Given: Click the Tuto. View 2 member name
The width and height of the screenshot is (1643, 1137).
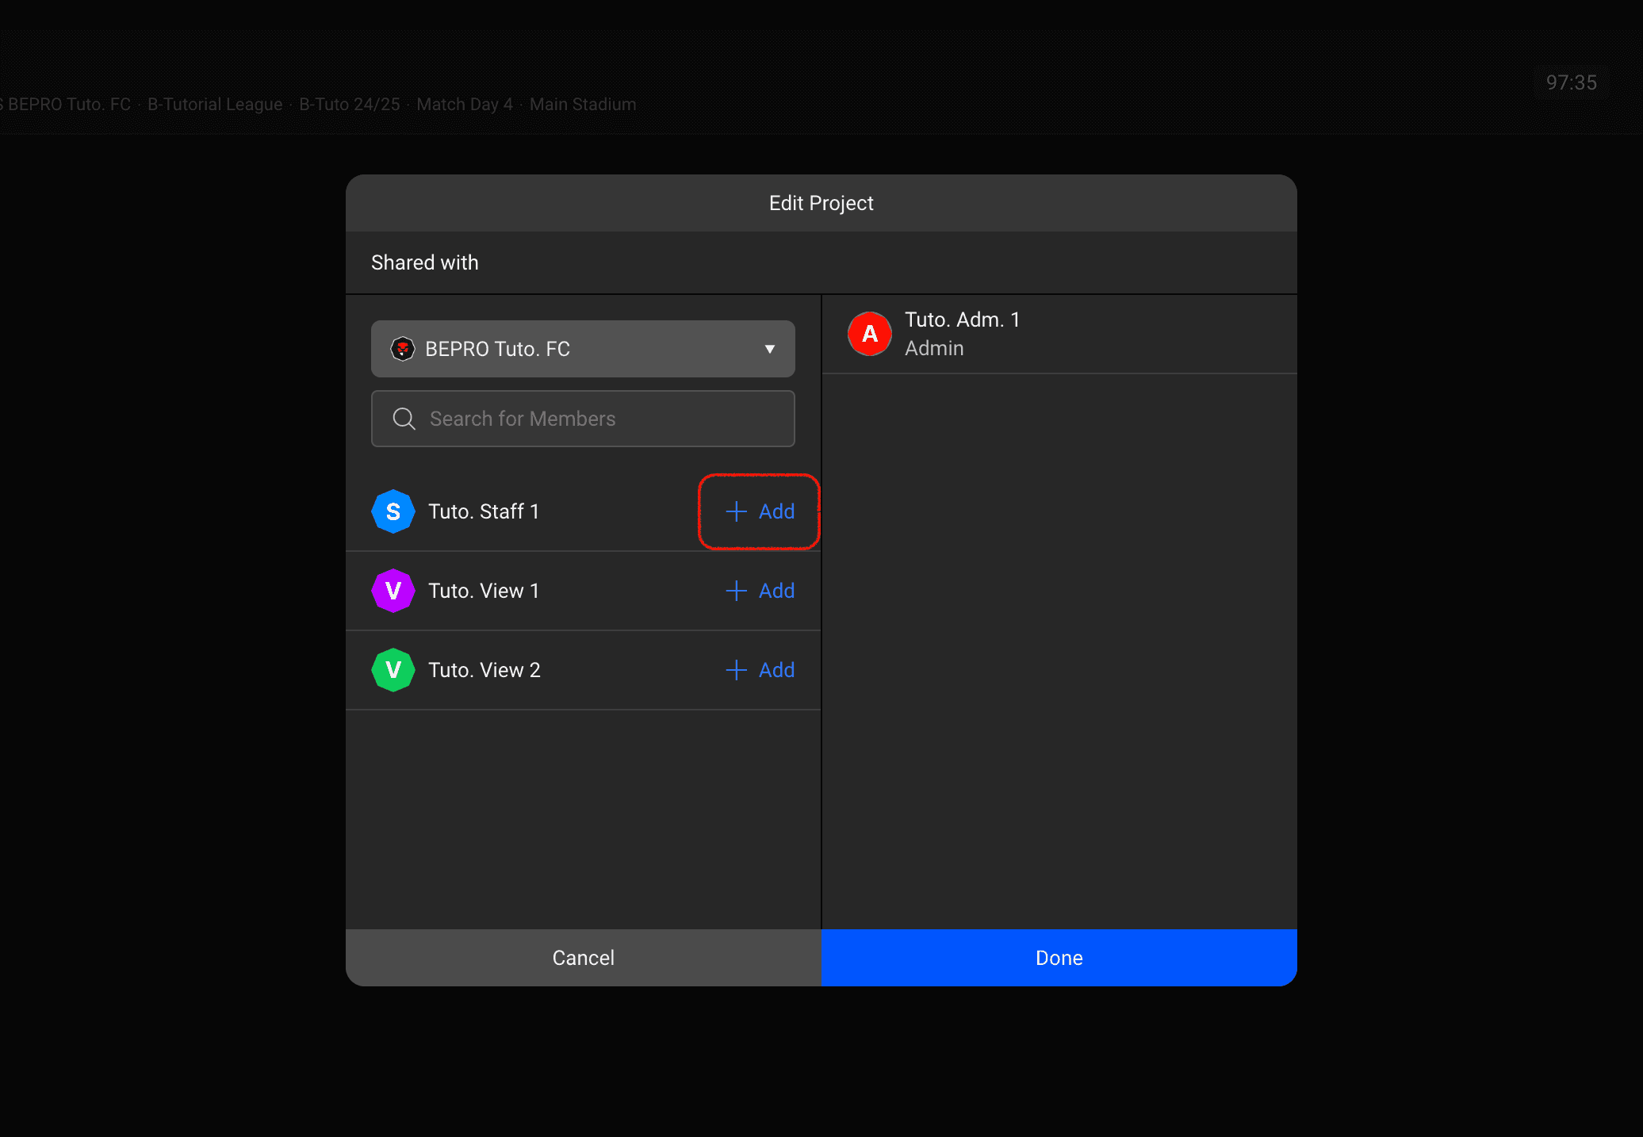Looking at the screenshot, I should [484, 670].
